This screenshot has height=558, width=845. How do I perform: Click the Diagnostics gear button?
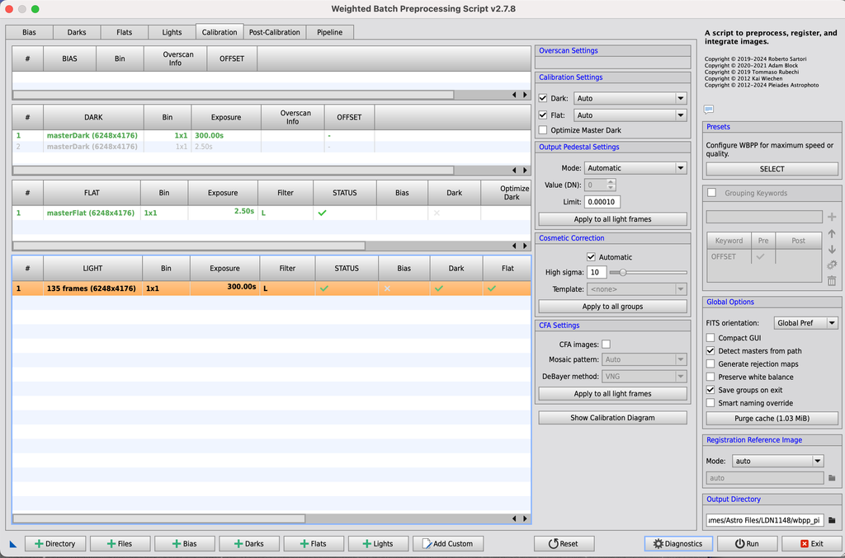pyautogui.click(x=678, y=543)
